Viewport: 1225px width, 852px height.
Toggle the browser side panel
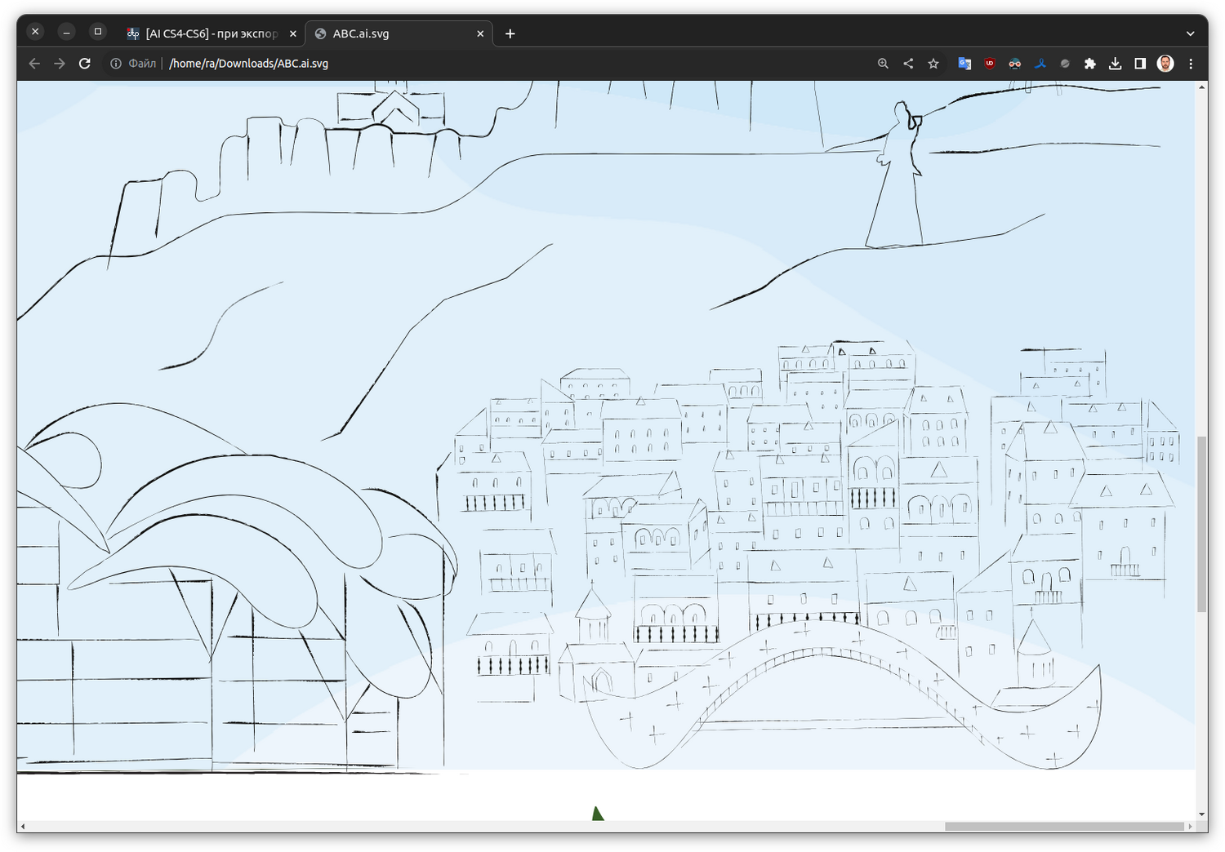click(1140, 64)
